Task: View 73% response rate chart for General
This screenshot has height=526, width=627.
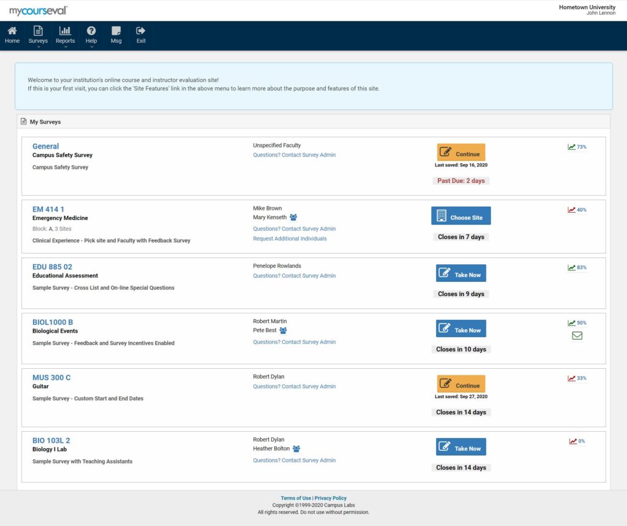Action: tap(577, 147)
